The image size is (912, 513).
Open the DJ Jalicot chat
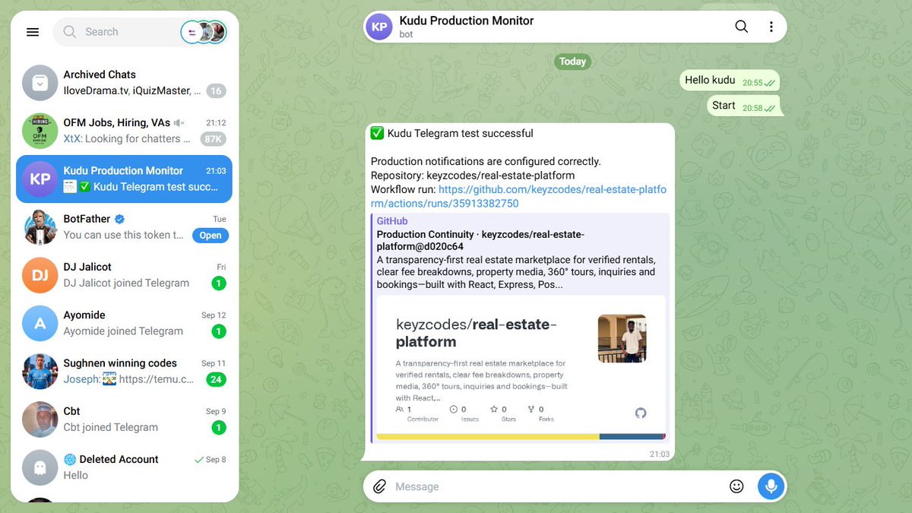[x=125, y=275]
